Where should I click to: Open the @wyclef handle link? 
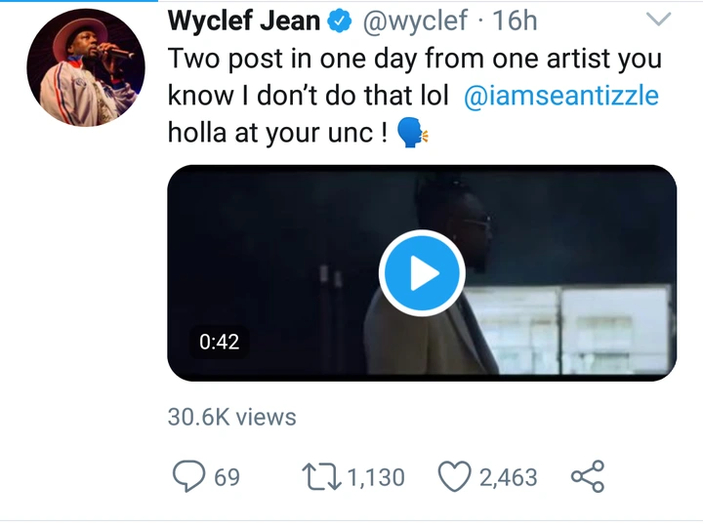[x=420, y=22]
